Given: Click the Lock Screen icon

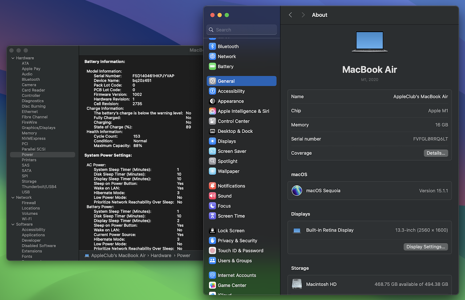Looking at the screenshot, I should point(213,231).
